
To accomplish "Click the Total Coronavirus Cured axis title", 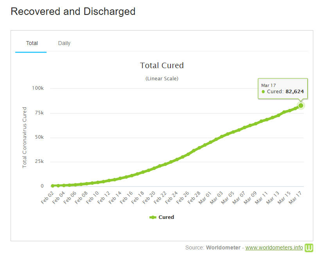I will [x=24, y=137].
